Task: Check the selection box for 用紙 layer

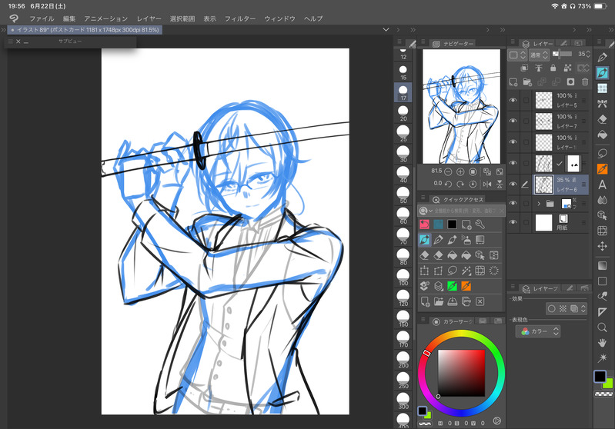Action: [526, 222]
